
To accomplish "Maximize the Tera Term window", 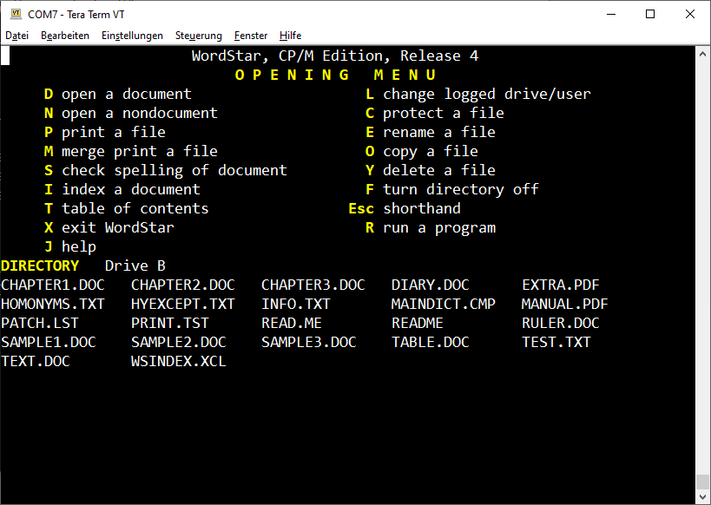I will (649, 14).
